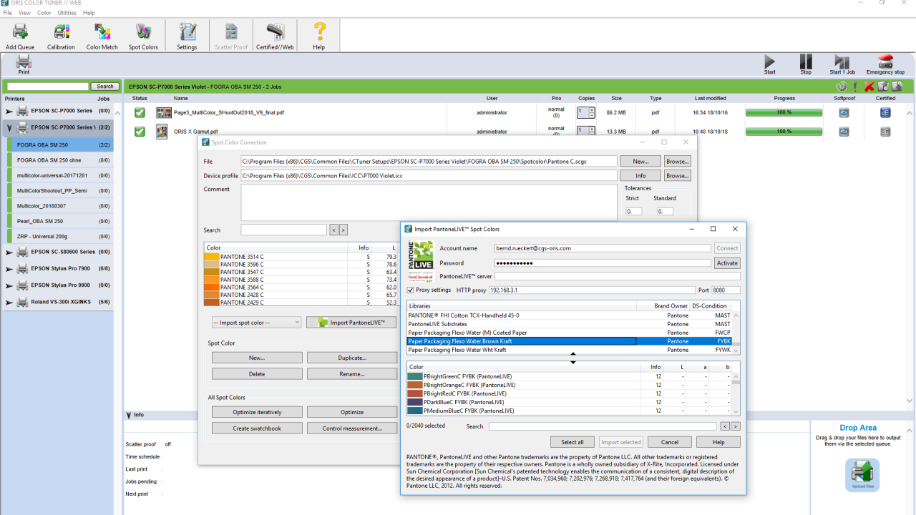Screen dimensions: 916x515
Task: Click the Activate button
Action: (727, 263)
